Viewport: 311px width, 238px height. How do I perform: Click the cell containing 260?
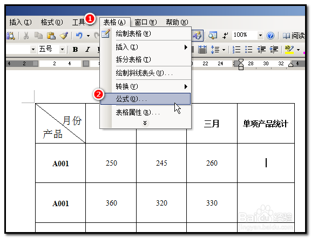(x=212, y=163)
